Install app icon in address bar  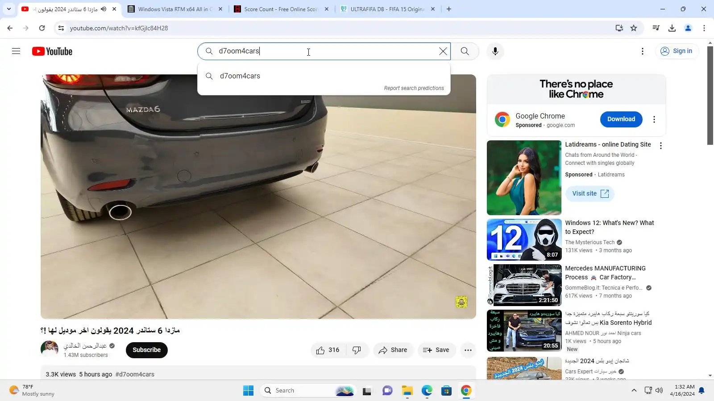click(x=619, y=28)
